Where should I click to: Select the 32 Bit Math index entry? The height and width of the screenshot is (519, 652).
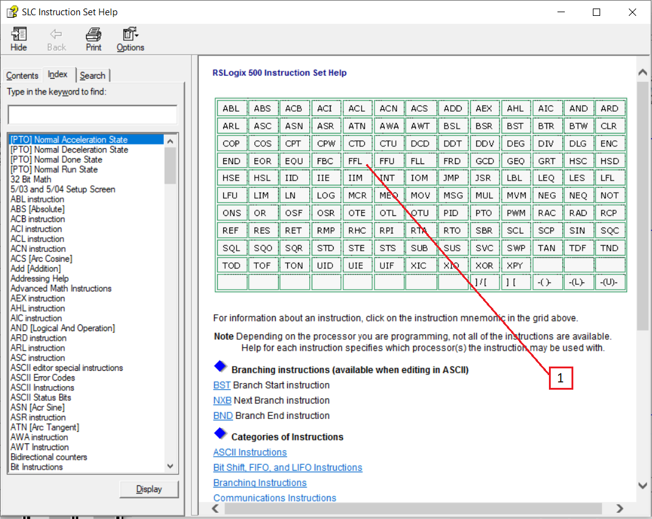[30, 179]
